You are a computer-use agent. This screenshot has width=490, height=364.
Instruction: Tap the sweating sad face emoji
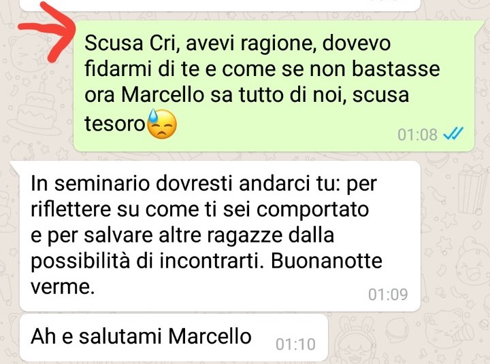tap(161, 124)
